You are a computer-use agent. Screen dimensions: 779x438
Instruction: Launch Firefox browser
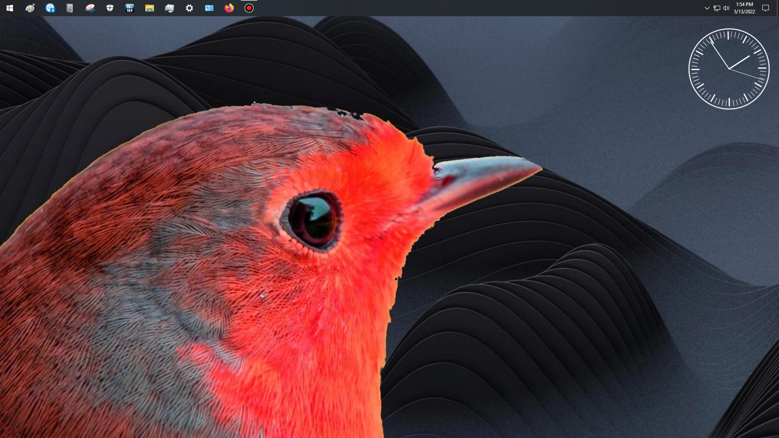[229, 8]
